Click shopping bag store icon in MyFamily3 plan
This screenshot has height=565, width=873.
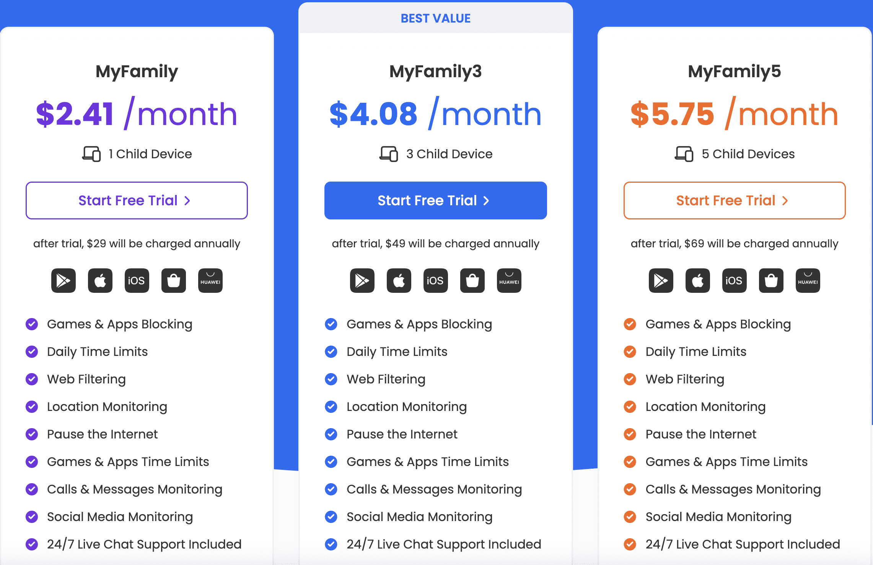pos(472,281)
